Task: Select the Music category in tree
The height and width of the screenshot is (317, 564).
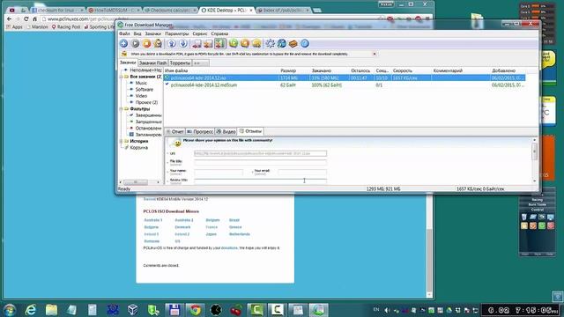Action: click(141, 83)
